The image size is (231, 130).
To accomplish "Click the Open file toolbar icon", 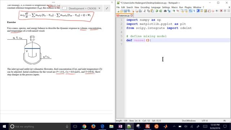I will click(121, 11).
